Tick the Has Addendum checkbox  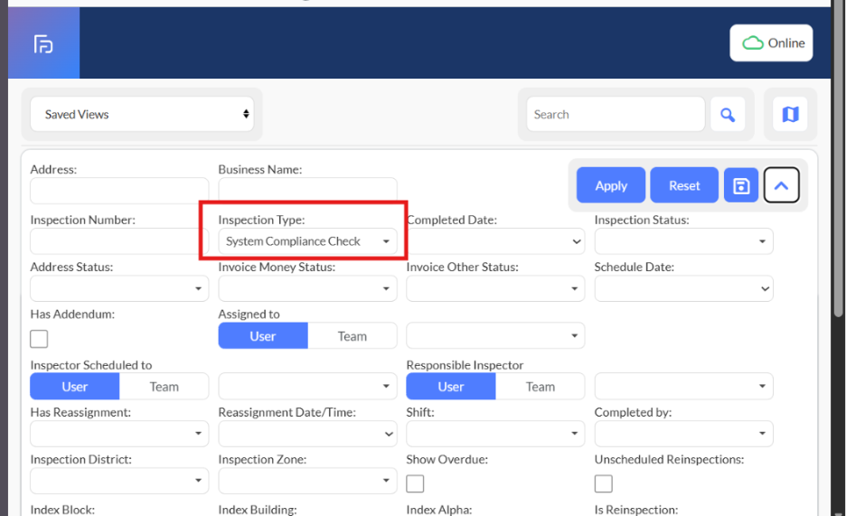(39, 339)
